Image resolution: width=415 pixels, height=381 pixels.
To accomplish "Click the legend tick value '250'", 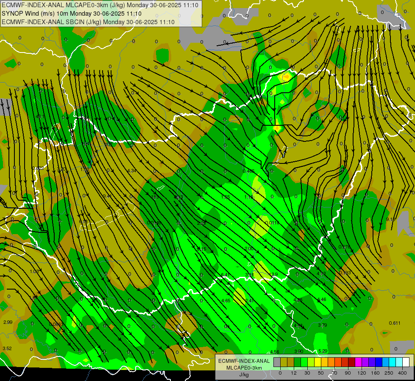I will 389,373.
